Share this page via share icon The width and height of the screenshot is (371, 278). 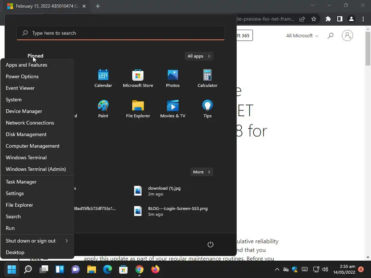click(302, 19)
